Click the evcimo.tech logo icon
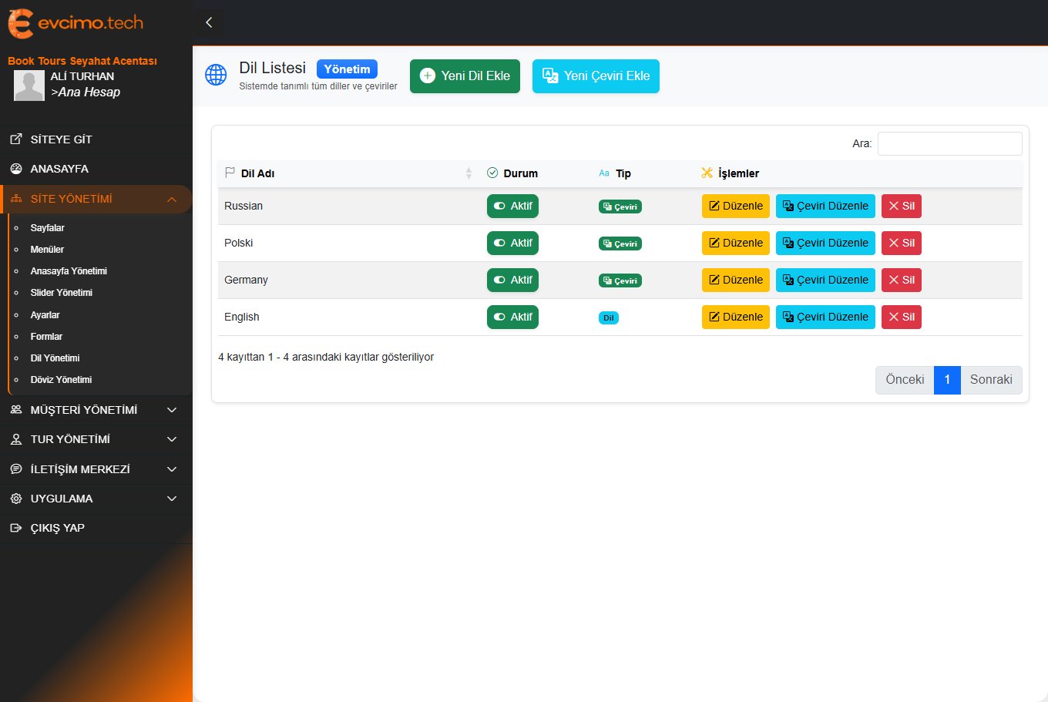Image resolution: width=1048 pixels, height=702 pixels. point(21,23)
